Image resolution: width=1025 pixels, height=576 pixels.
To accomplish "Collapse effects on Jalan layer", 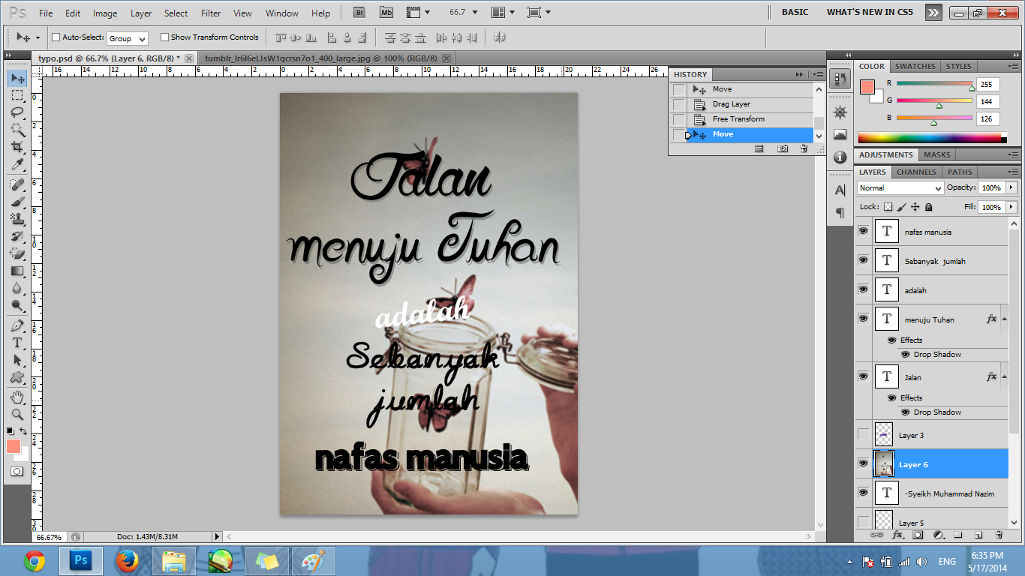I will 1004,376.
